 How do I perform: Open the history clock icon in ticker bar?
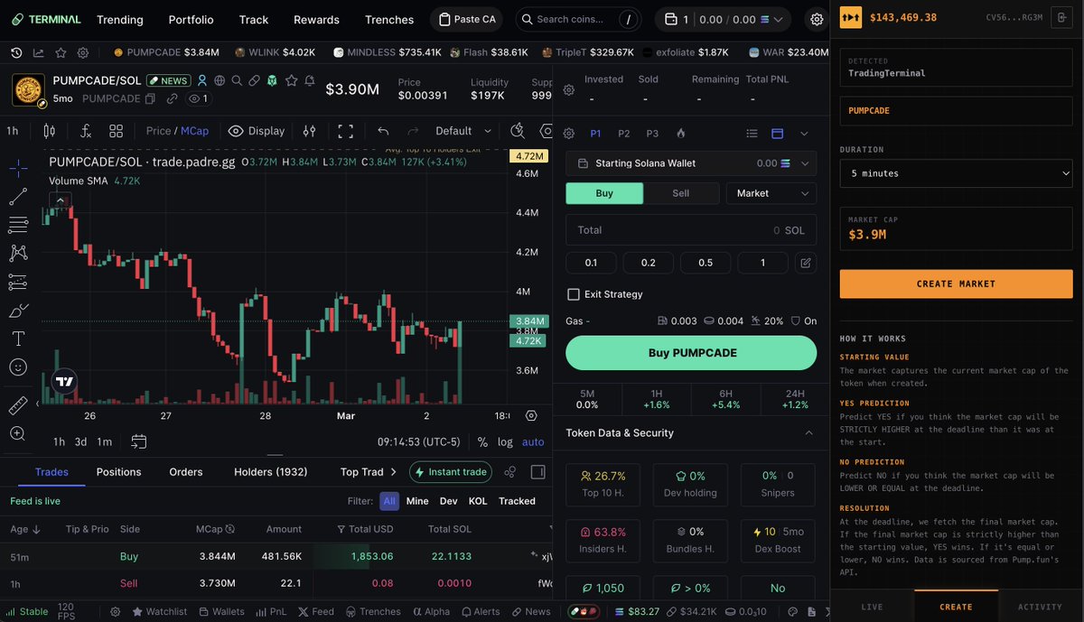16,52
